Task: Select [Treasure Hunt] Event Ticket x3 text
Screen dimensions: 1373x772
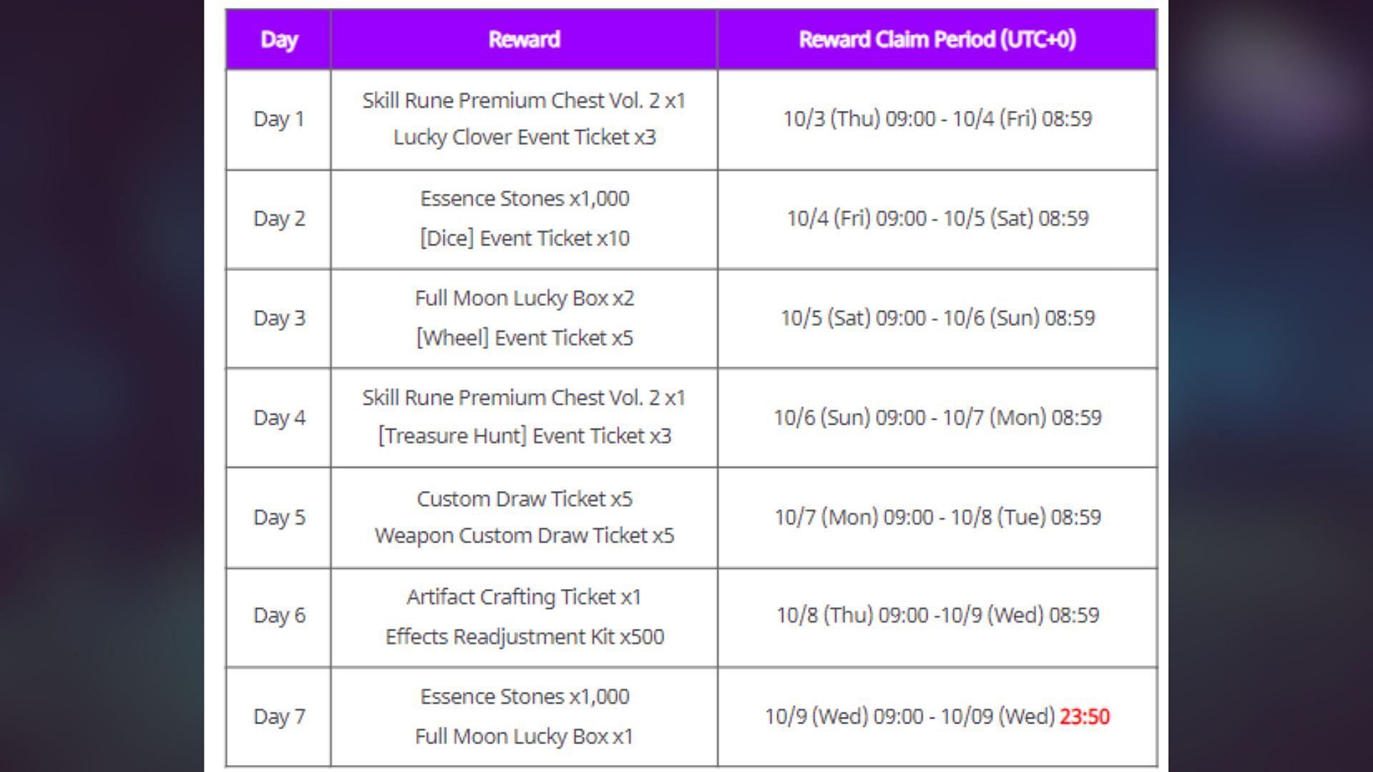Action: click(x=524, y=436)
